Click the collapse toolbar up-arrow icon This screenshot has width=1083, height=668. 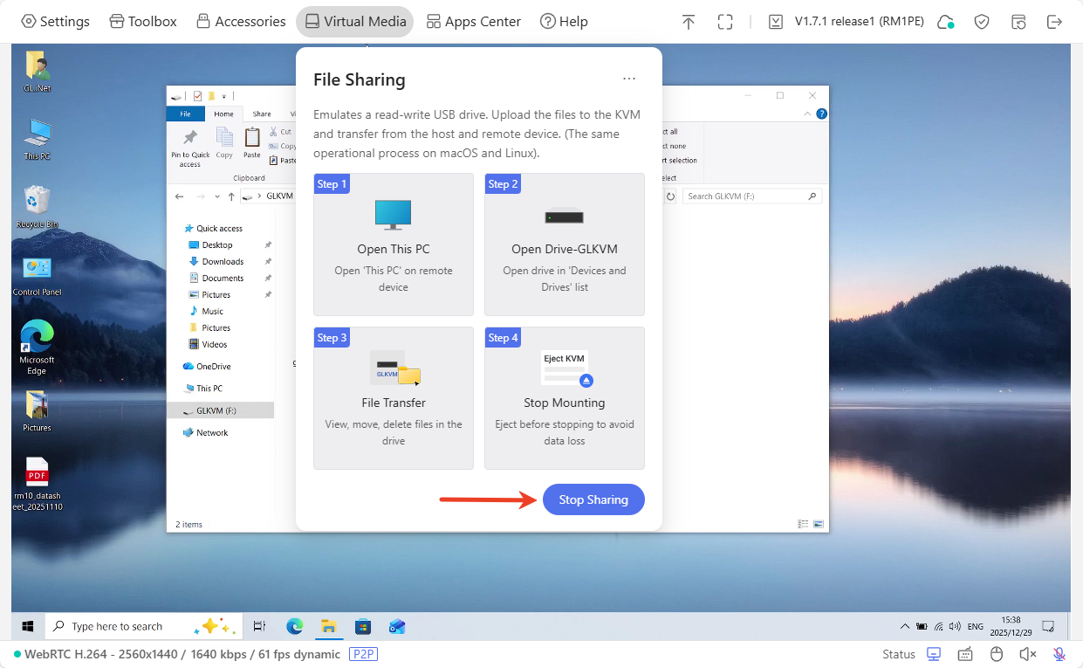pos(689,22)
